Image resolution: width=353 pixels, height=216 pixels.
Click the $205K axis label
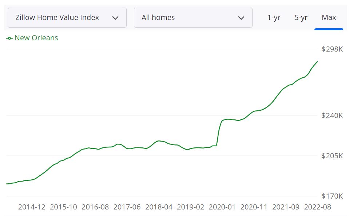(x=332, y=156)
